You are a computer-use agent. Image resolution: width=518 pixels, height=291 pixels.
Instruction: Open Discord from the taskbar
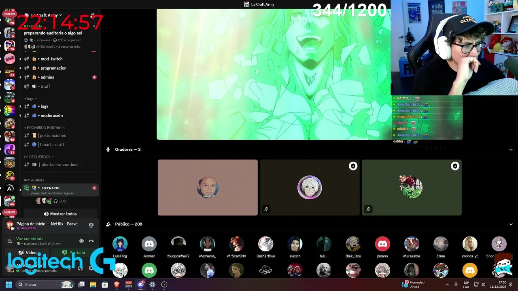140,285
